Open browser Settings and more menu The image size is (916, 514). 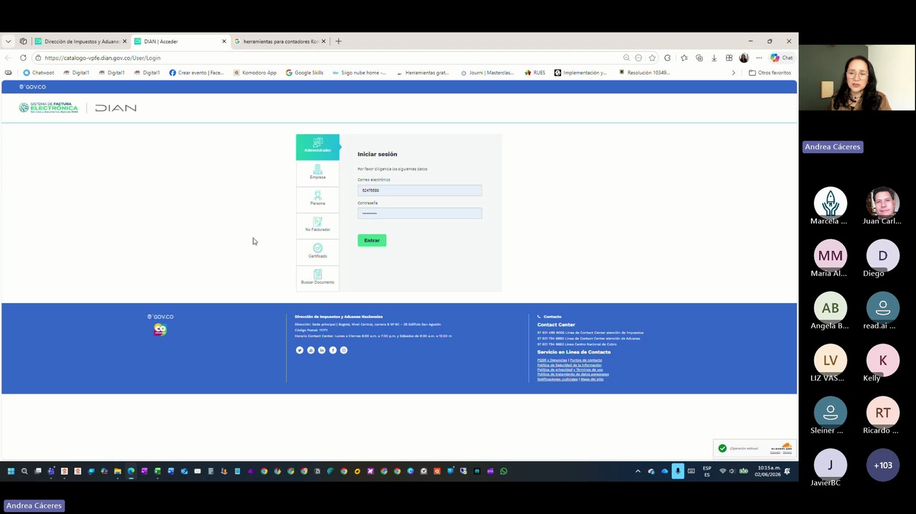[759, 58]
